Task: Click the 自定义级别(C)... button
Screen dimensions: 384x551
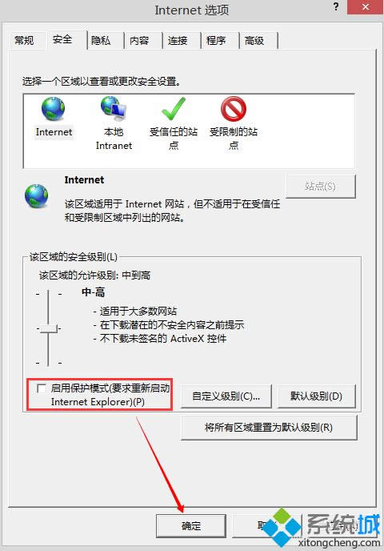Action: point(226,396)
